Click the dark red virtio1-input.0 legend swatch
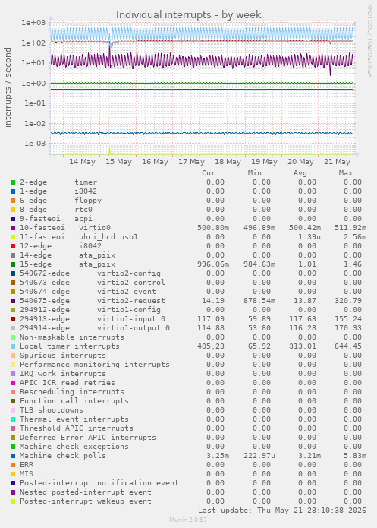The height and width of the screenshot is (528, 377). point(13,319)
